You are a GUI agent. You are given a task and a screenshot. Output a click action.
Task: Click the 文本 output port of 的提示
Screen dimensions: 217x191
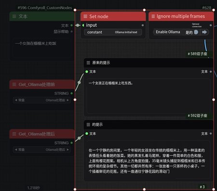tap(211, 134)
